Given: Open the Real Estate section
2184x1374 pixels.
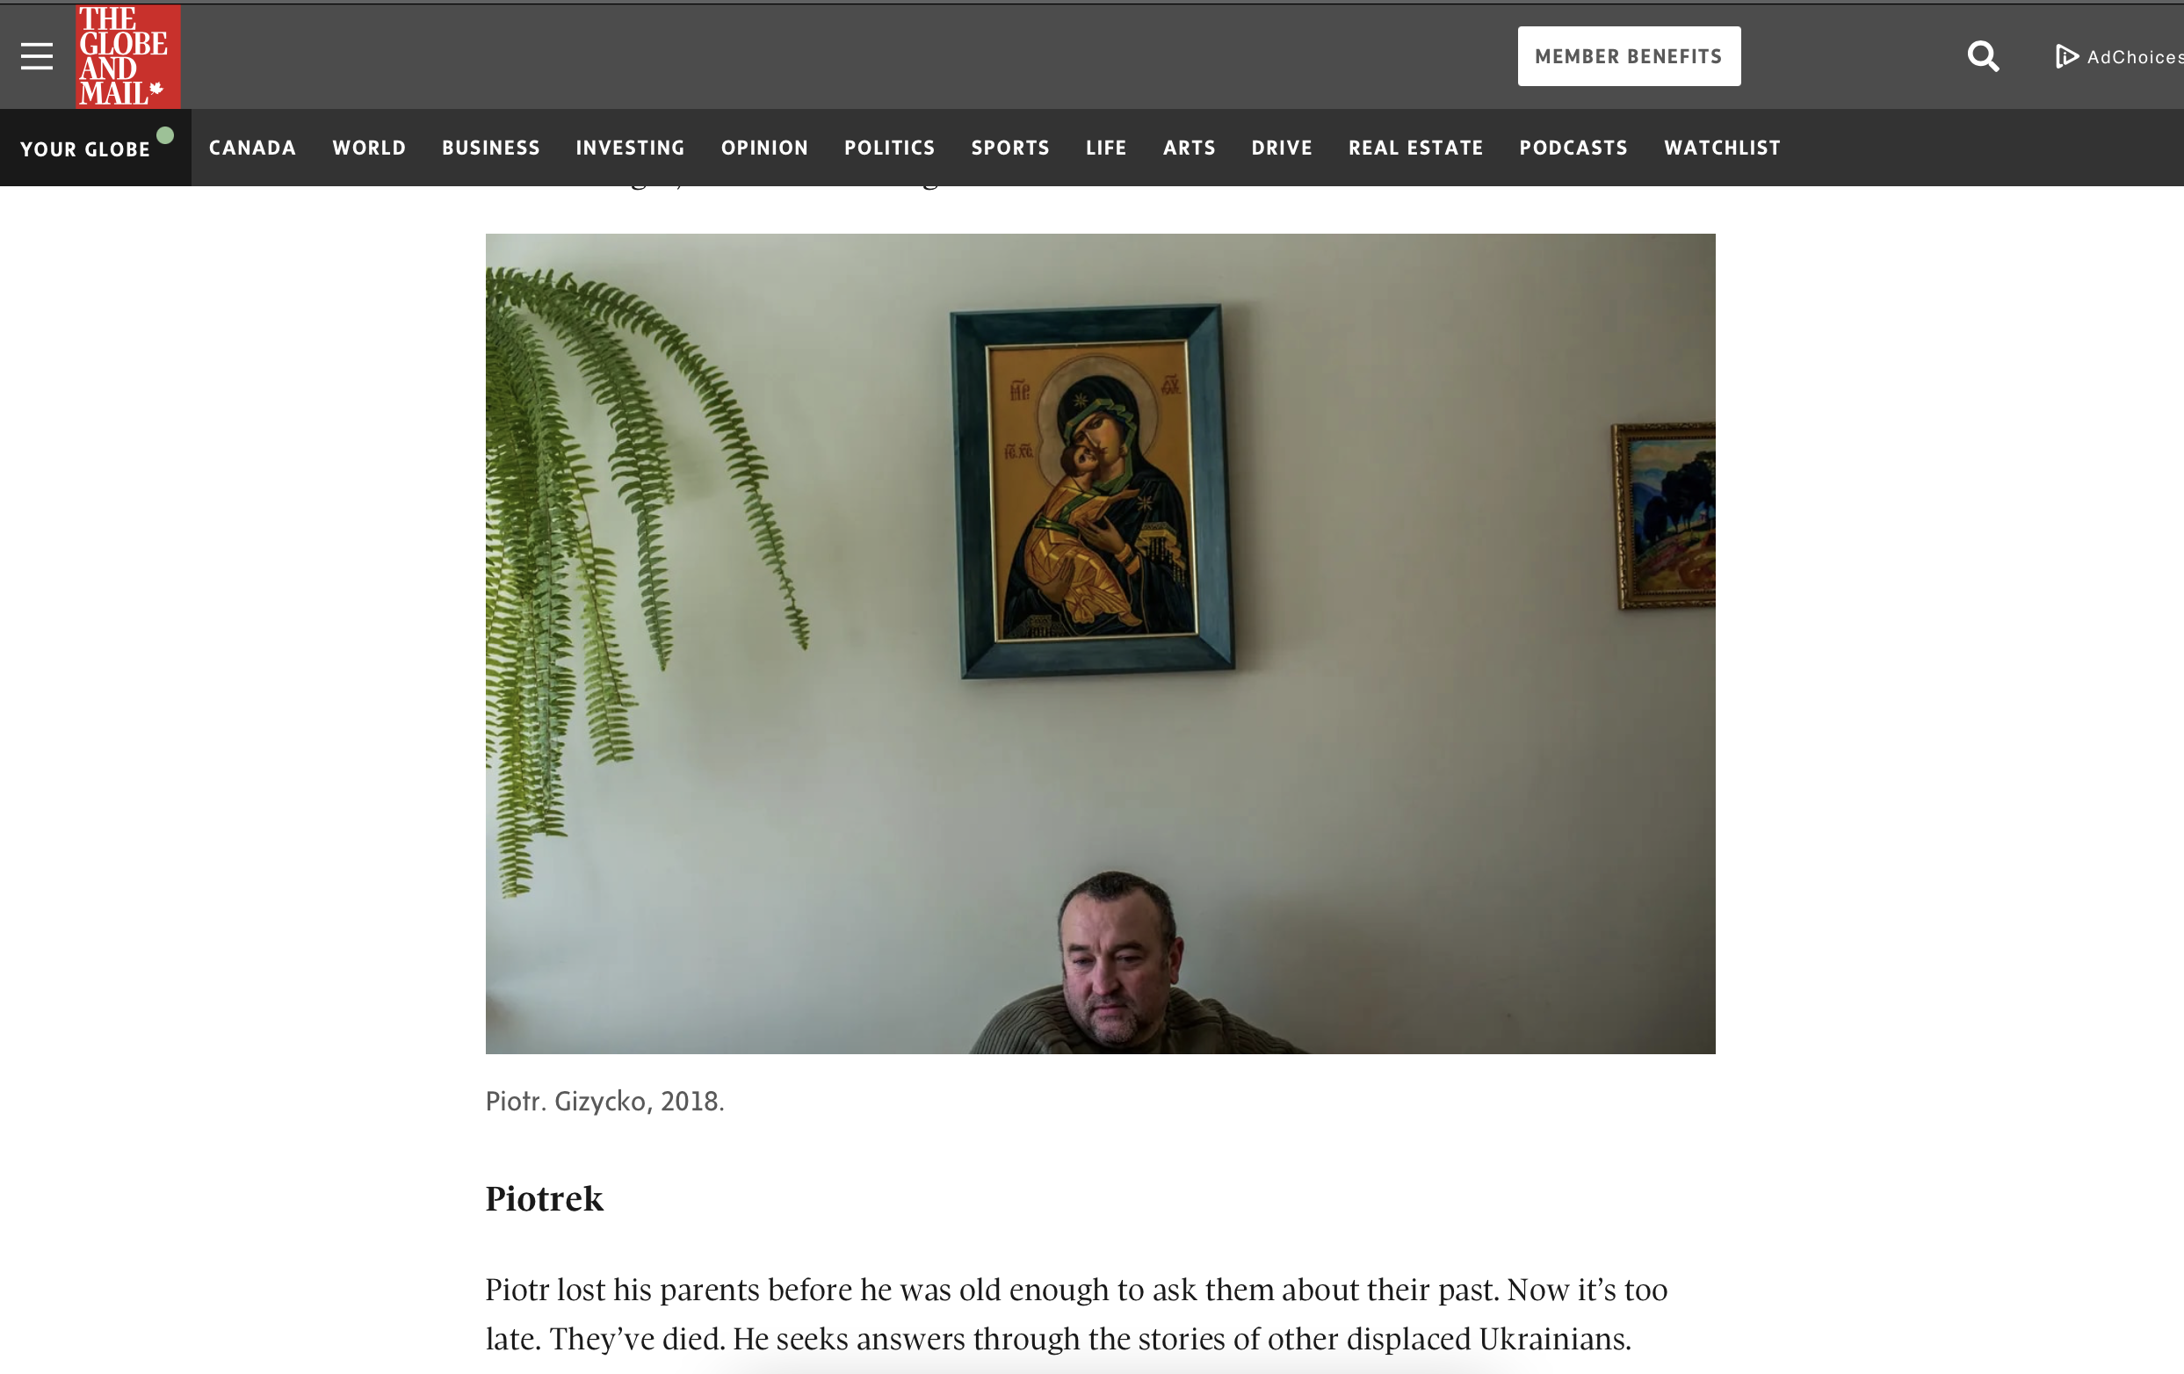Looking at the screenshot, I should point(1416,148).
